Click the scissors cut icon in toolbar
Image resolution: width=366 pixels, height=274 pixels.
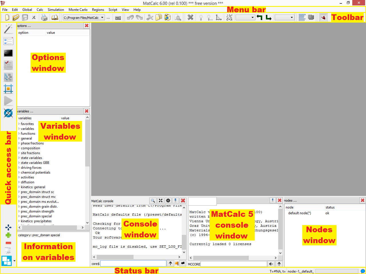pyautogui.click(x=150, y=18)
